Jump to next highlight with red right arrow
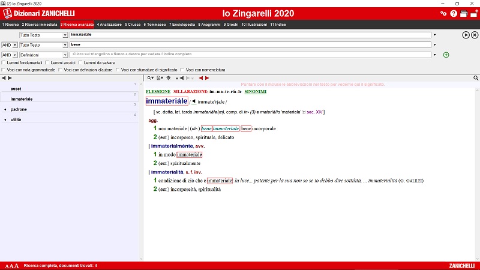 click(207, 78)
